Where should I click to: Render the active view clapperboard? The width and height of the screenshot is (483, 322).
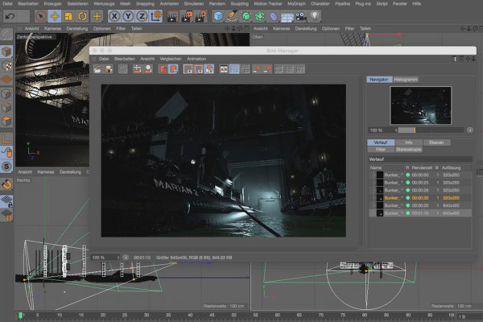pyautogui.click(x=172, y=16)
